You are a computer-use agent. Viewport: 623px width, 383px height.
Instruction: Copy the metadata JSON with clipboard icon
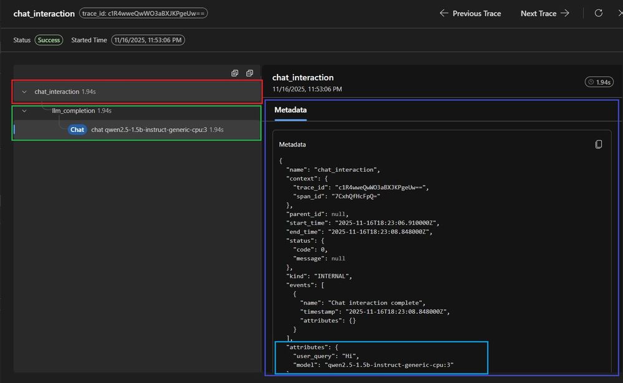click(x=598, y=144)
